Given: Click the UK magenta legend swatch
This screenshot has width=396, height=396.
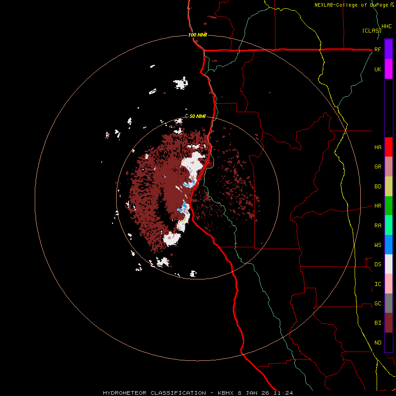Looking at the screenshot, I should point(389,69).
